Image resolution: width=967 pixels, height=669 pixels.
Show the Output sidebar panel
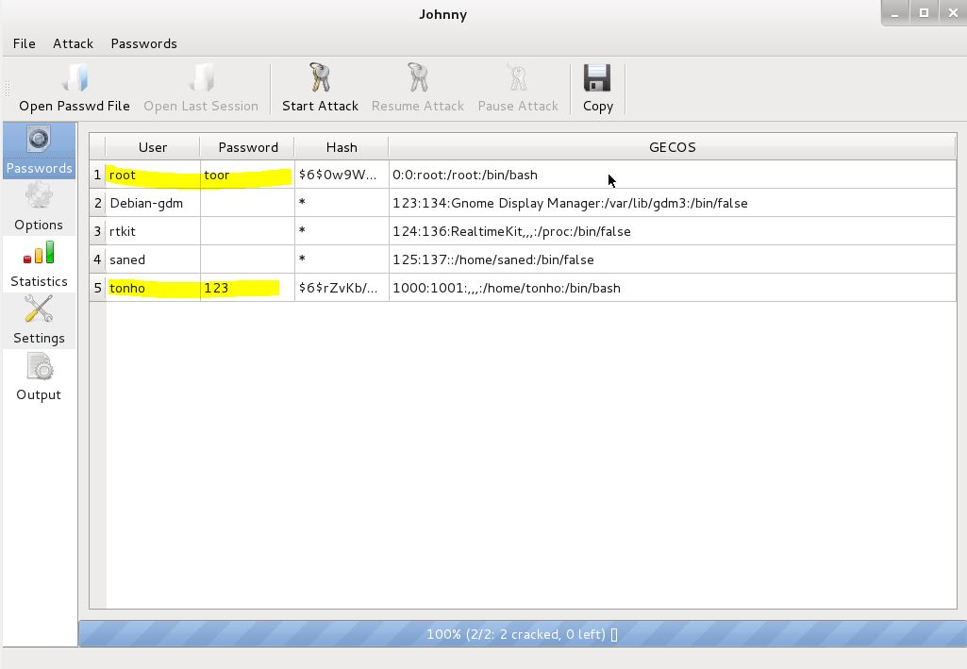39,378
